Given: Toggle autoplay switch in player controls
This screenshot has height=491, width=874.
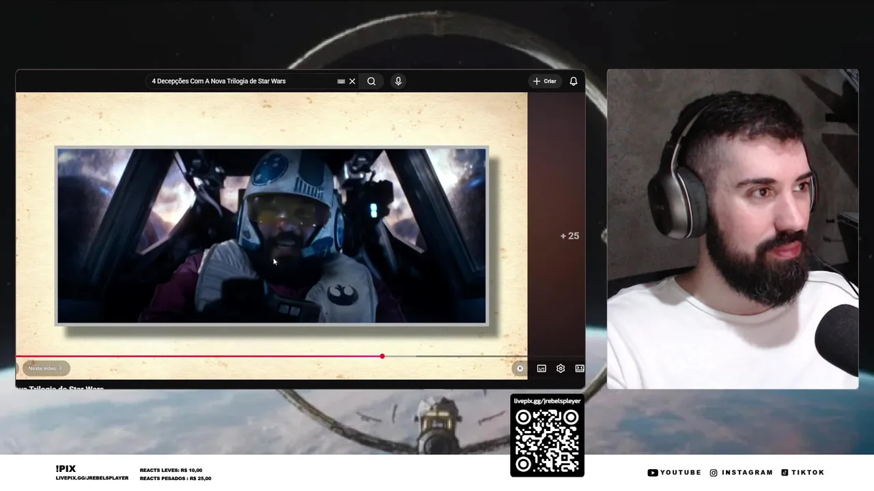Looking at the screenshot, I should (x=520, y=368).
